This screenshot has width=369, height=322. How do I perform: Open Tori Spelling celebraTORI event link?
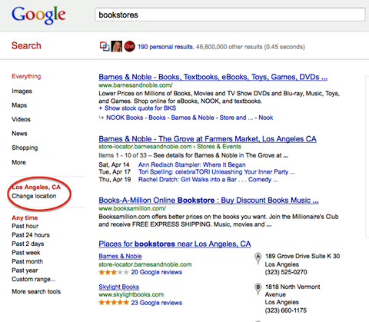[x=217, y=172]
